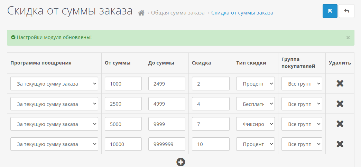This screenshot has height=167, width=361.
Task: Focus the 'Скидка' field with value 2
Action: (x=211, y=83)
